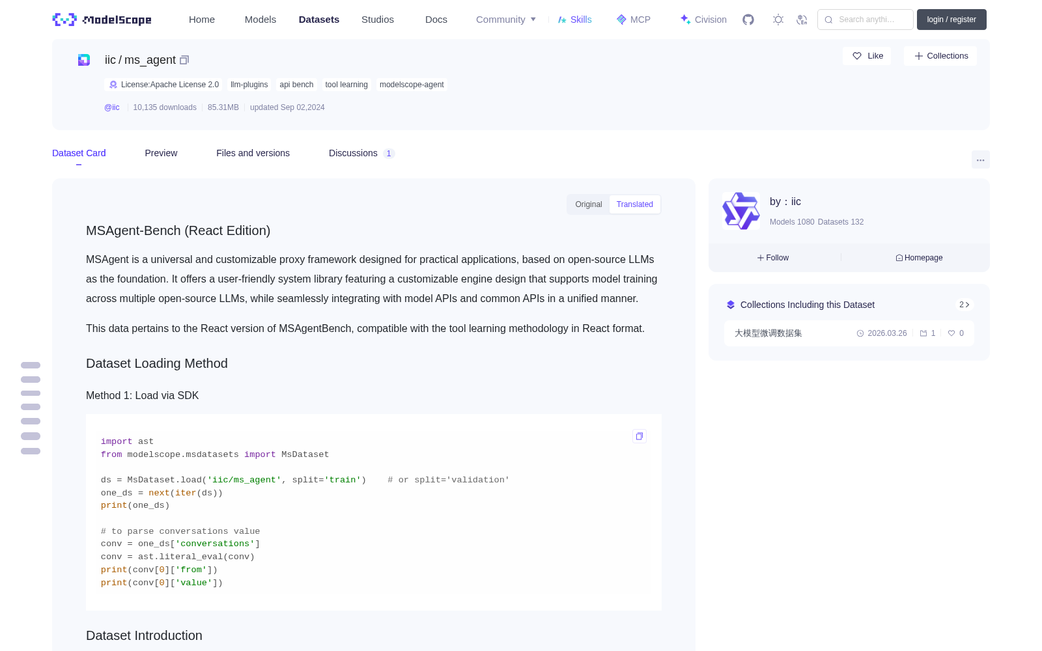Screen dimensions: 1042x651
Task: Click the dataset icon beside iic / ms_agent
Action: point(84,60)
